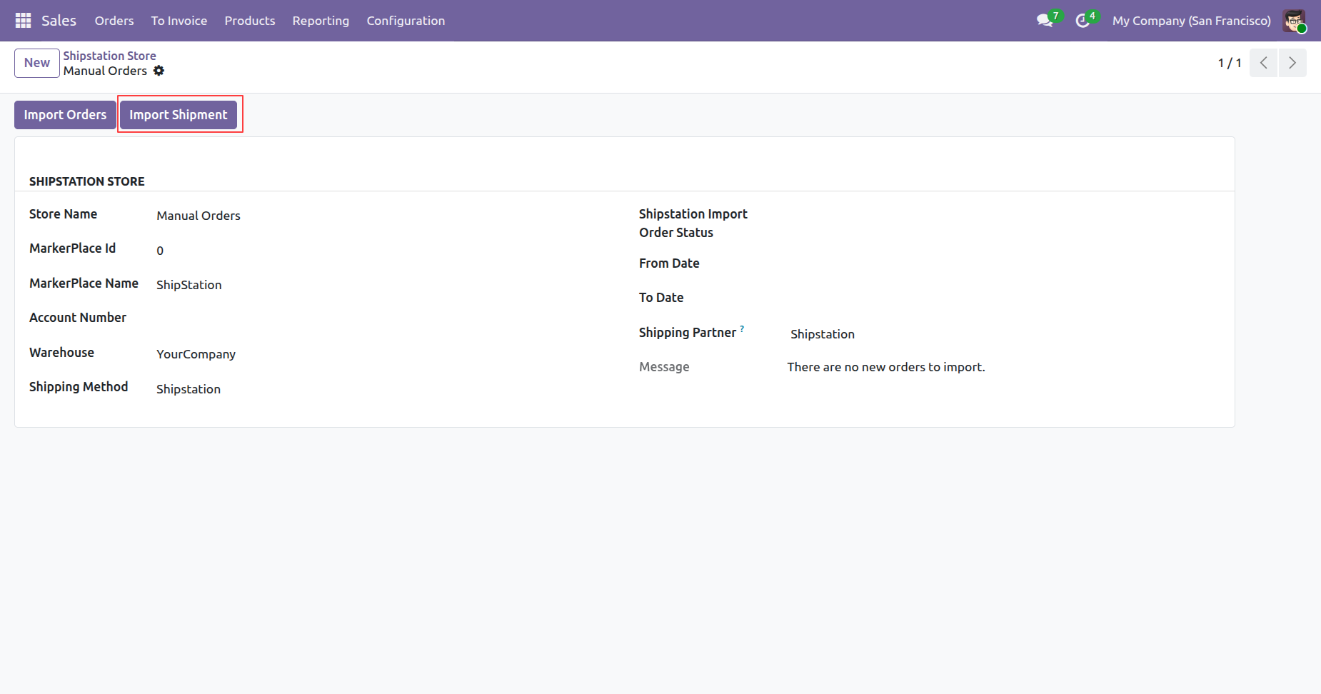Go back to Shipstation Store breadcrumb

coord(109,56)
